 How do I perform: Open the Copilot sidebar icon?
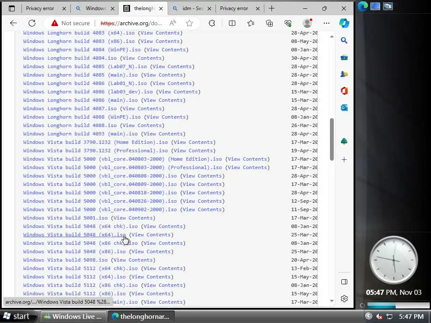click(x=344, y=24)
